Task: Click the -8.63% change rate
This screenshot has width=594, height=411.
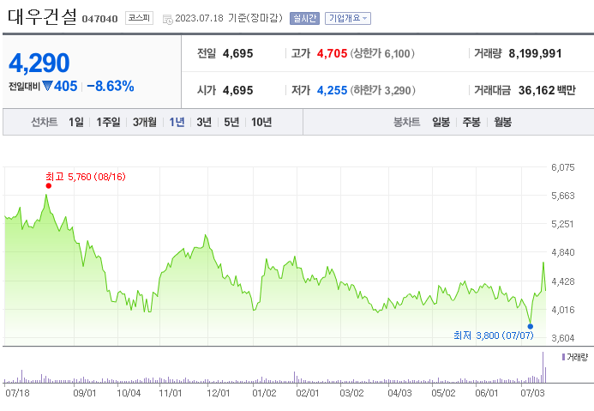Action: click(x=111, y=87)
